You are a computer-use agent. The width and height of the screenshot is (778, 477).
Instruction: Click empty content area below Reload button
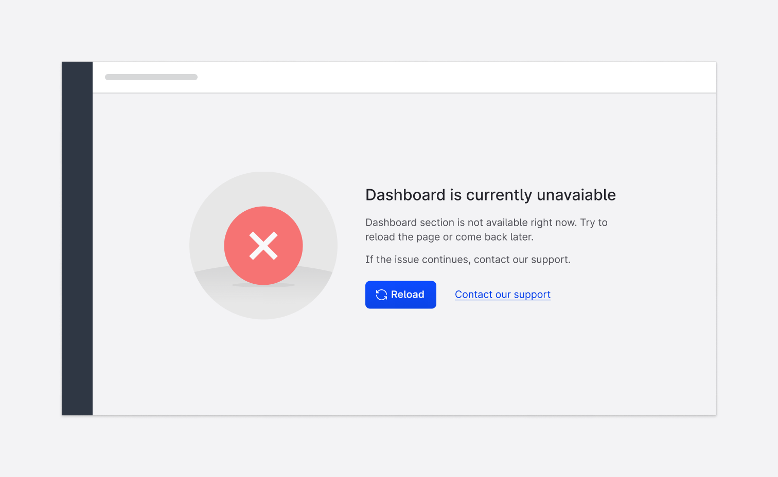pos(401,360)
